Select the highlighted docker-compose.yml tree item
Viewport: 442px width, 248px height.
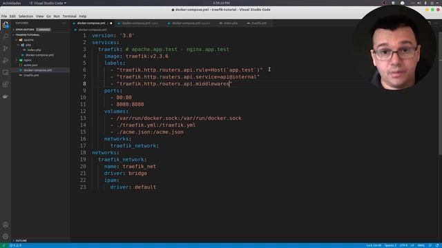pyautogui.click(x=41, y=70)
